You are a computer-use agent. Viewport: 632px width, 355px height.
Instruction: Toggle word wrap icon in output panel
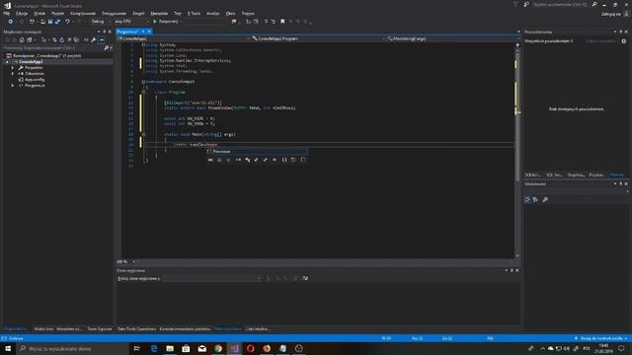(305, 278)
